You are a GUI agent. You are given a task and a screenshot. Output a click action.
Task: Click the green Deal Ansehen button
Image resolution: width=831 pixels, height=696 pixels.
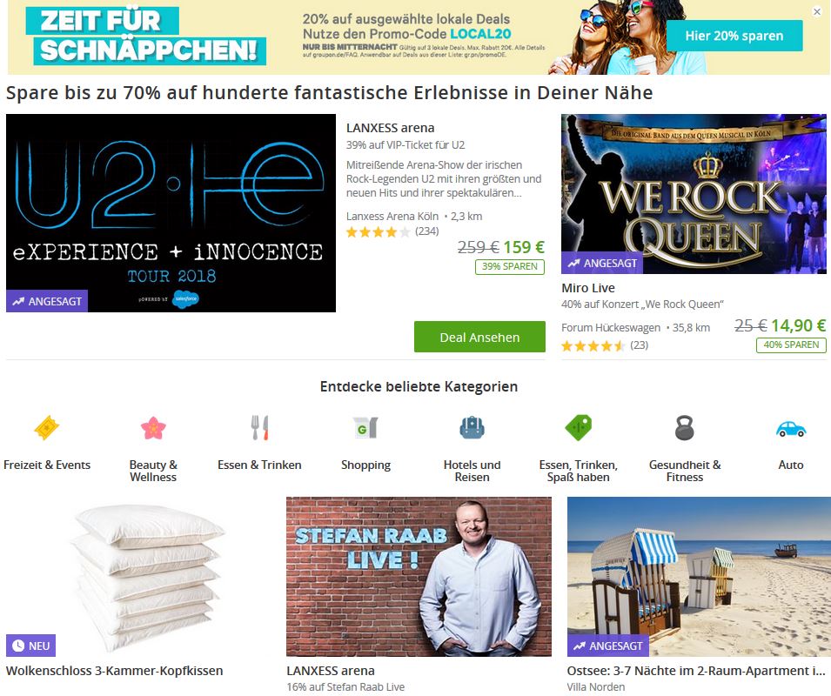pyautogui.click(x=479, y=337)
